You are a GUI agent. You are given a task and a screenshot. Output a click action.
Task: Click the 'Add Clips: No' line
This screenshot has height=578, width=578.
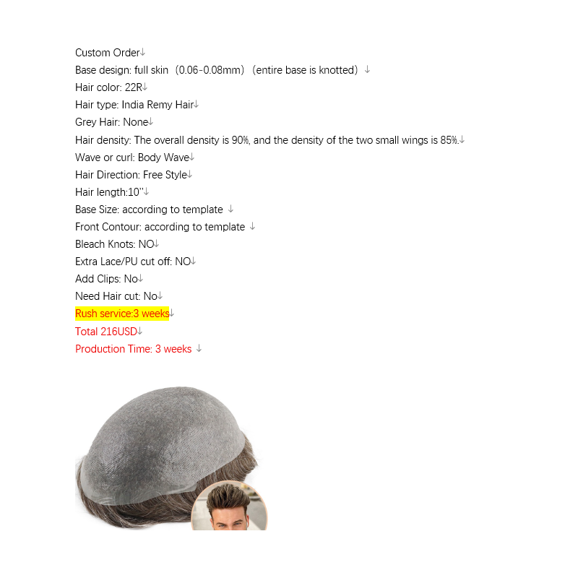click(106, 279)
